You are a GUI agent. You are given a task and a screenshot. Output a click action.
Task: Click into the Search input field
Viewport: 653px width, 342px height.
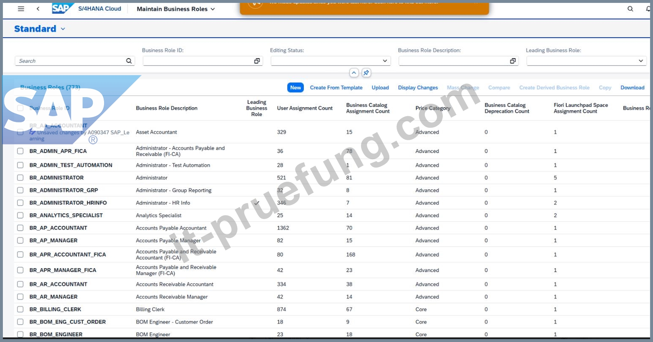click(70, 61)
